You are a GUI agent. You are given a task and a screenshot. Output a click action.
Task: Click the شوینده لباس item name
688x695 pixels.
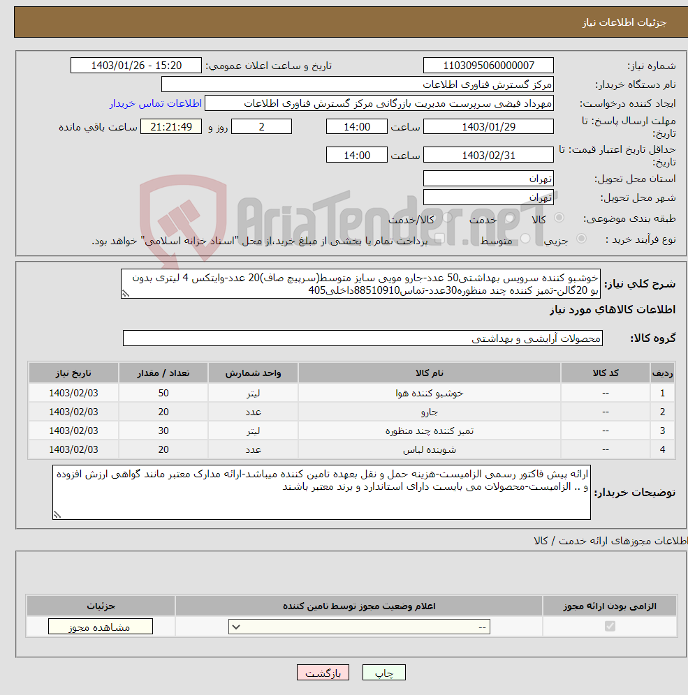point(430,449)
